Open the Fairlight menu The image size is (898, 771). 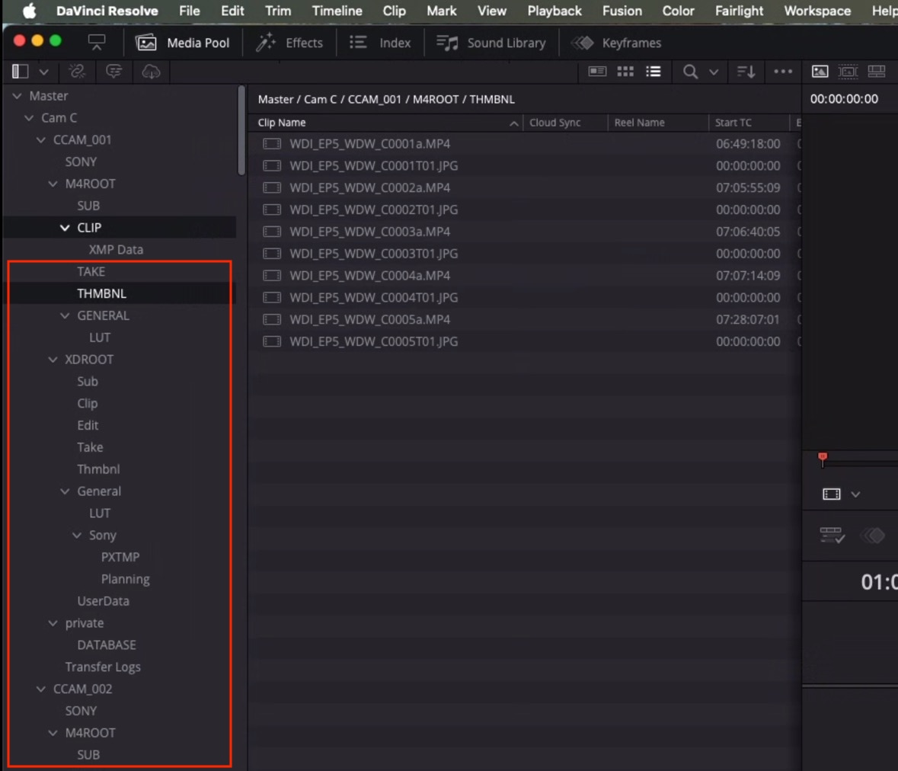coord(739,11)
